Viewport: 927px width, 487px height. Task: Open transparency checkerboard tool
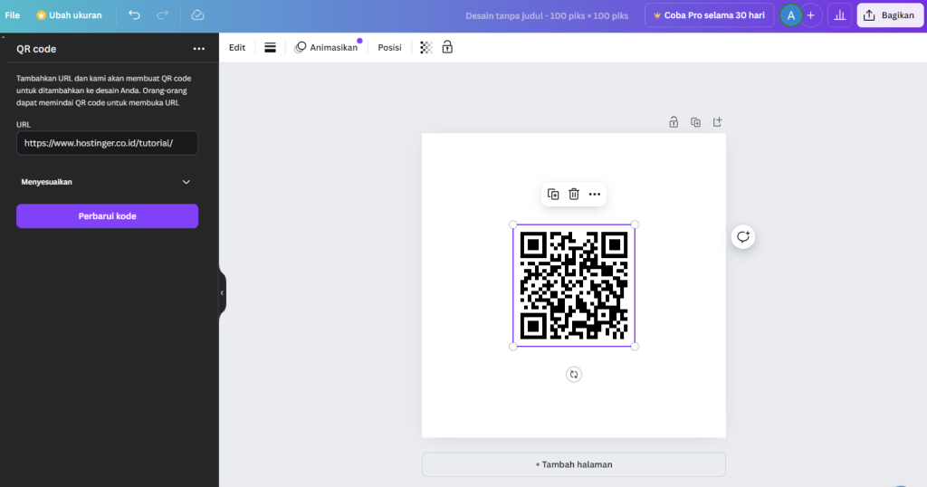tap(426, 47)
